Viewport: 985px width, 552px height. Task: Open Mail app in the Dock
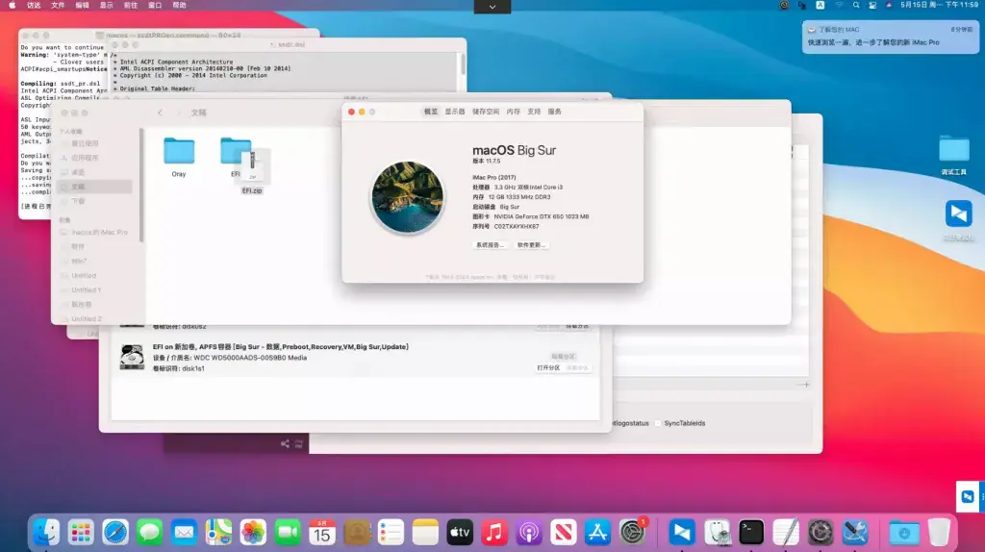184,533
